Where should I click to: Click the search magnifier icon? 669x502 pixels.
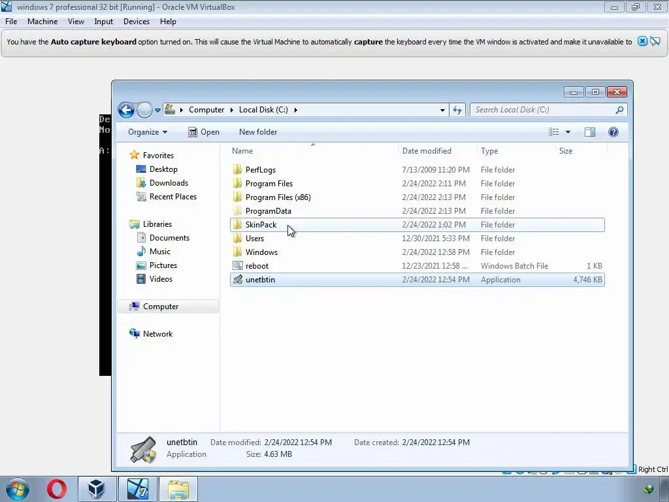pos(619,110)
